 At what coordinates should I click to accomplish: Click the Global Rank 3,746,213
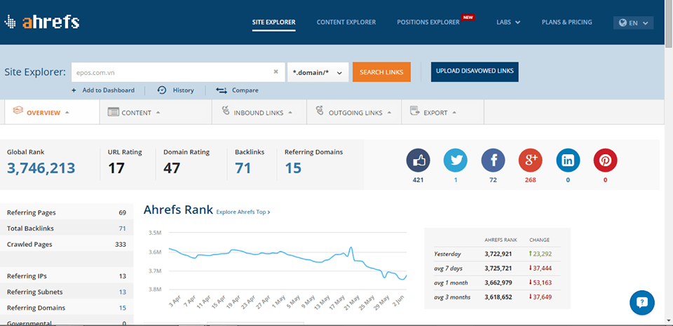pos(41,168)
